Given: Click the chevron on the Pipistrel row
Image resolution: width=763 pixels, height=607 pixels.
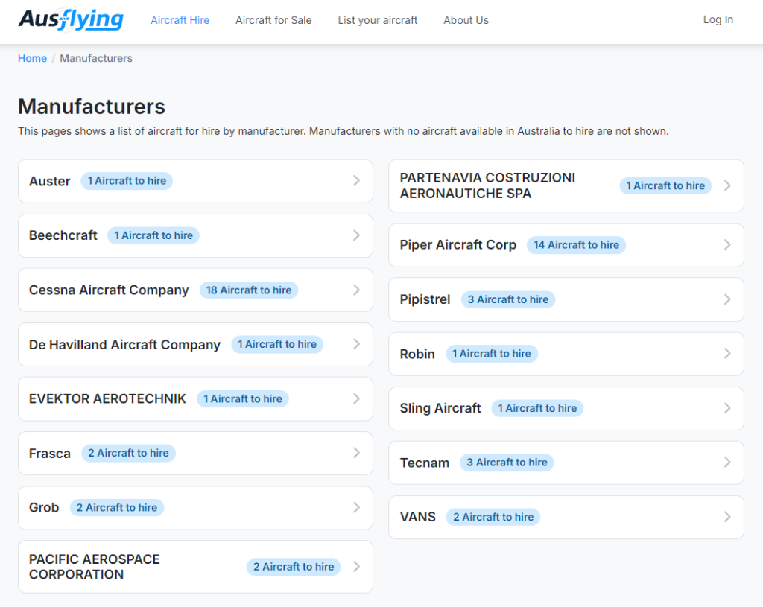Looking at the screenshot, I should click(727, 299).
